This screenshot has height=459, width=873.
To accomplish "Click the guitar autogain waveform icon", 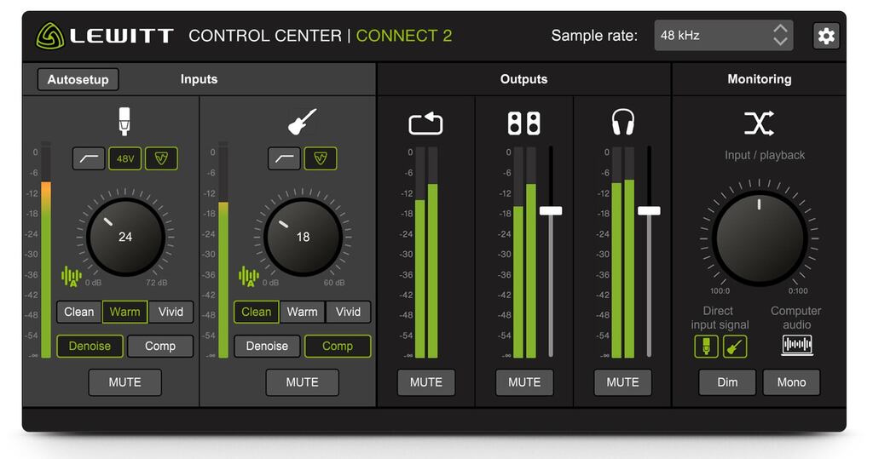I will 249,277.
